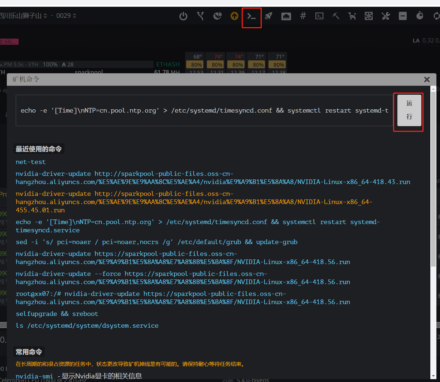Click the power shutdown icon in the toolbar
The width and height of the screenshot is (440, 382).
tap(183, 16)
